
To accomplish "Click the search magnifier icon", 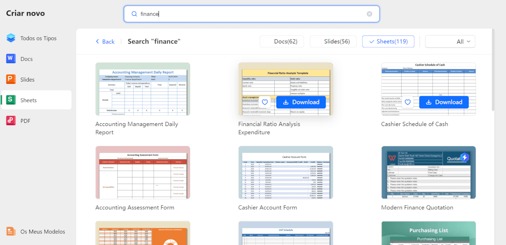I will click(x=134, y=14).
